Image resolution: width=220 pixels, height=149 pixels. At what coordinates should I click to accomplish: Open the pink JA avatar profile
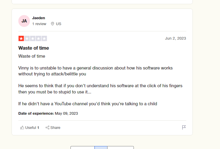click(x=24, y=21)
